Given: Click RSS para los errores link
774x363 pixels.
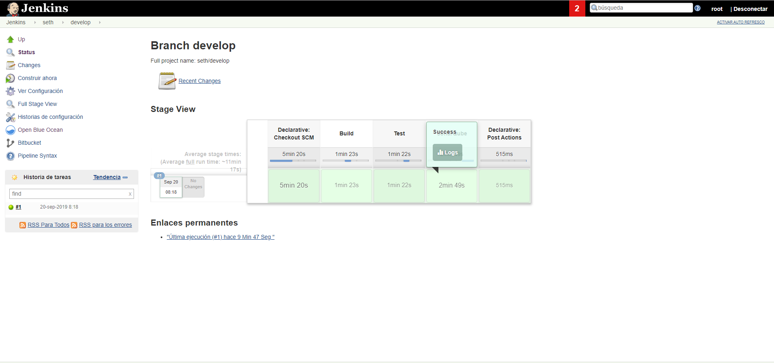Looking at the screenshot, I should [x=105, y=225].
